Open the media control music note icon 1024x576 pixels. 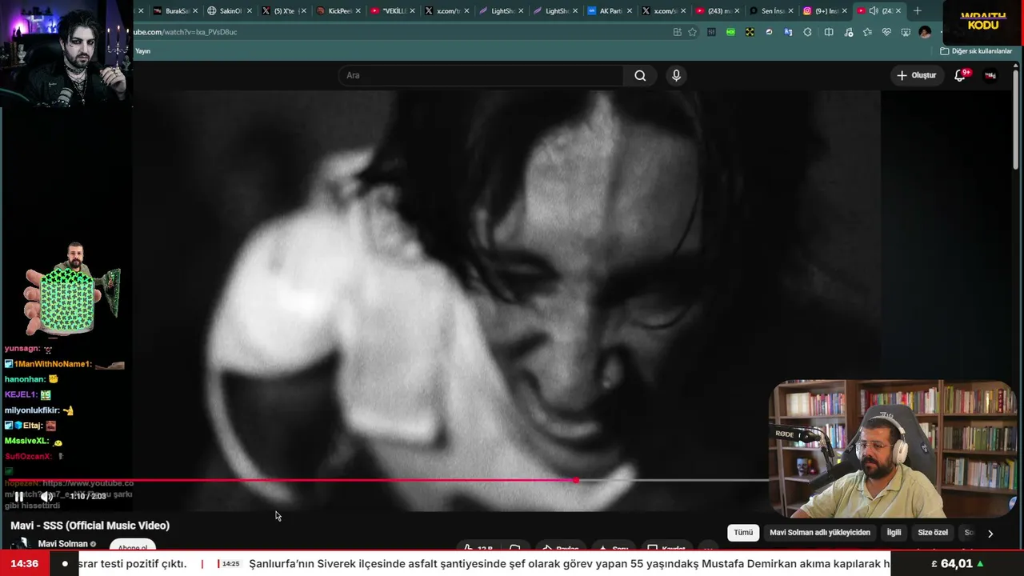click(x=848, y=32)
